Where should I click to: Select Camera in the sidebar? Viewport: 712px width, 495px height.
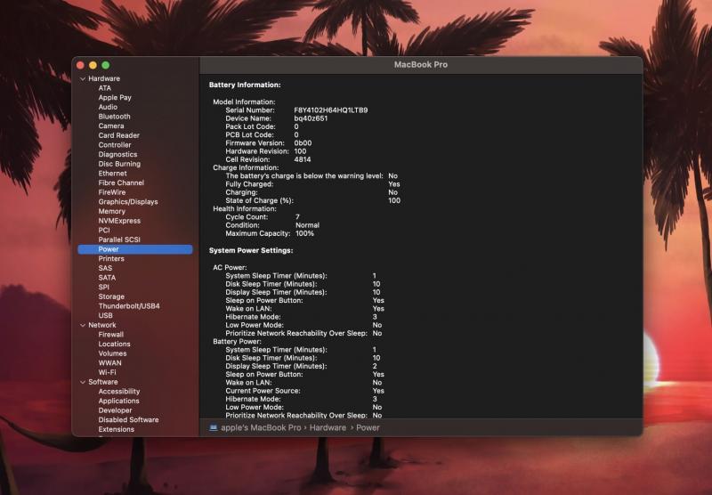110,126
